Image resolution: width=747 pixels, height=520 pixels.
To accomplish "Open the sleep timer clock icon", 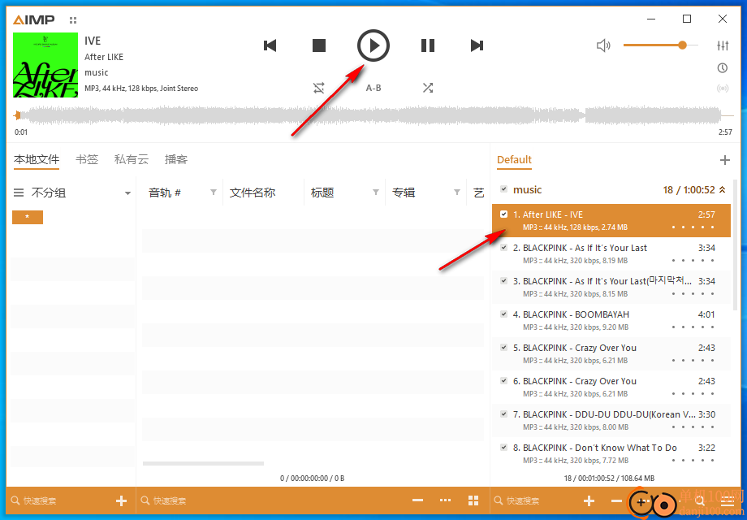I will click(x=723, y=68).
